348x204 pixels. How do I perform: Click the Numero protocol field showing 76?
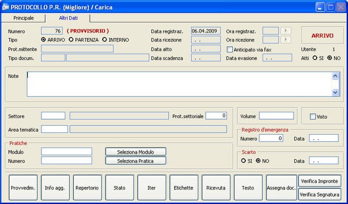click(52, 31)
